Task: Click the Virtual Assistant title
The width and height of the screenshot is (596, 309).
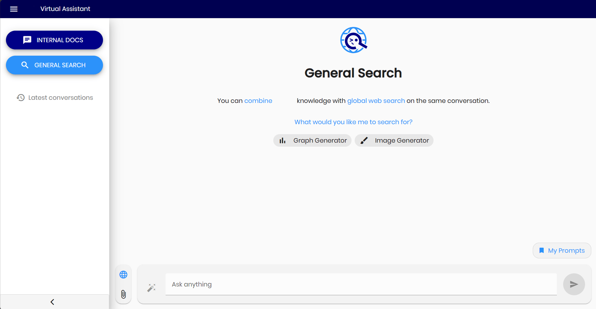Action: pos(65,9)
